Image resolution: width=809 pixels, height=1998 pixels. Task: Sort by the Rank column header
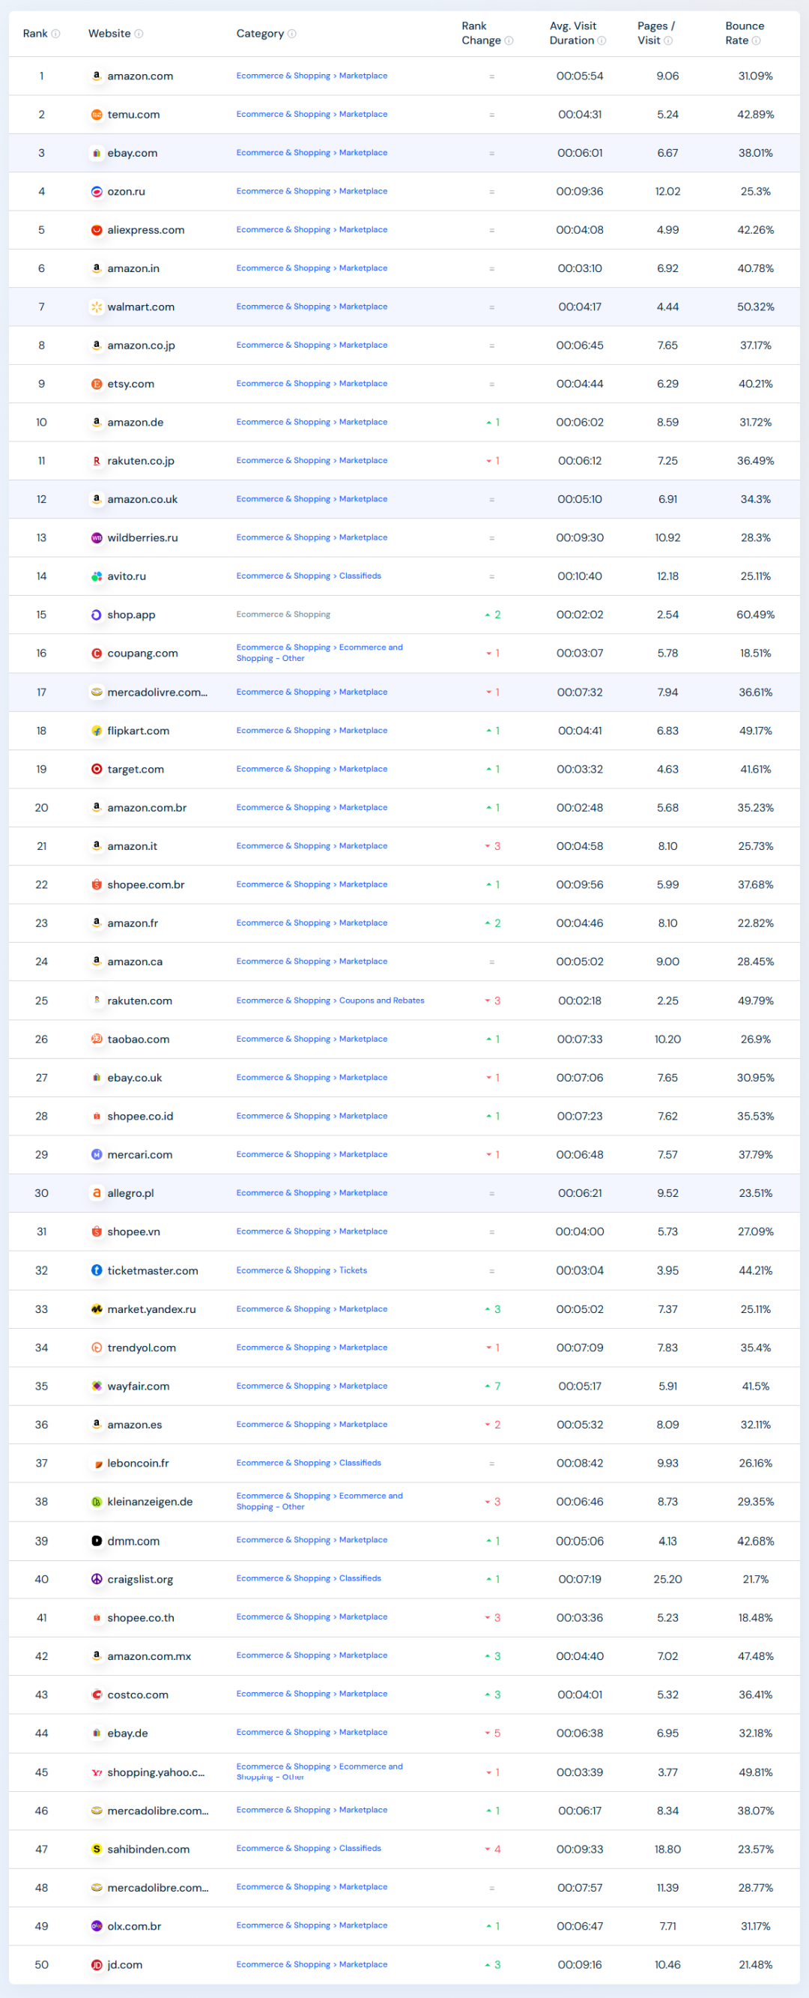coord(36,34)
